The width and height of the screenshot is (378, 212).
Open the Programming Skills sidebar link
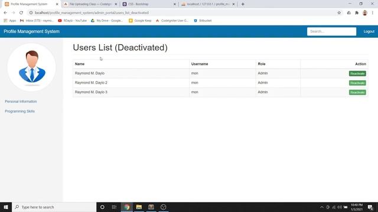click(19, 111)
